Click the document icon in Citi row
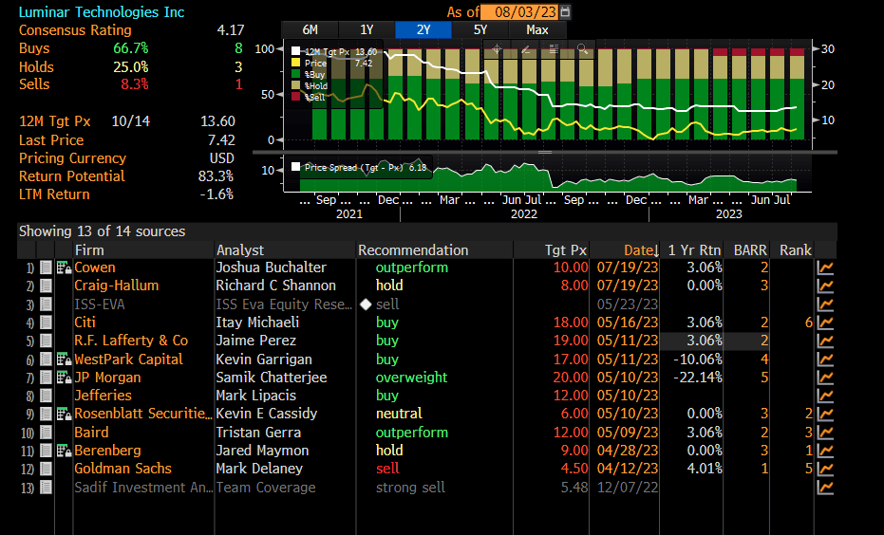This screenshot has height=535, width=884. click(46, 323)
